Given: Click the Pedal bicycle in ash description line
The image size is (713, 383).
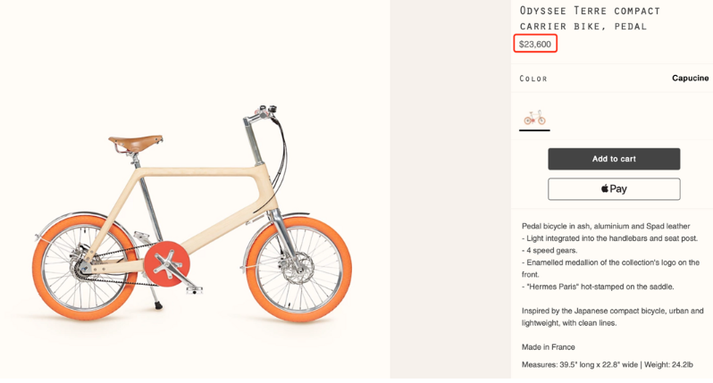Looking at the screenshot, I should point(606,226).
